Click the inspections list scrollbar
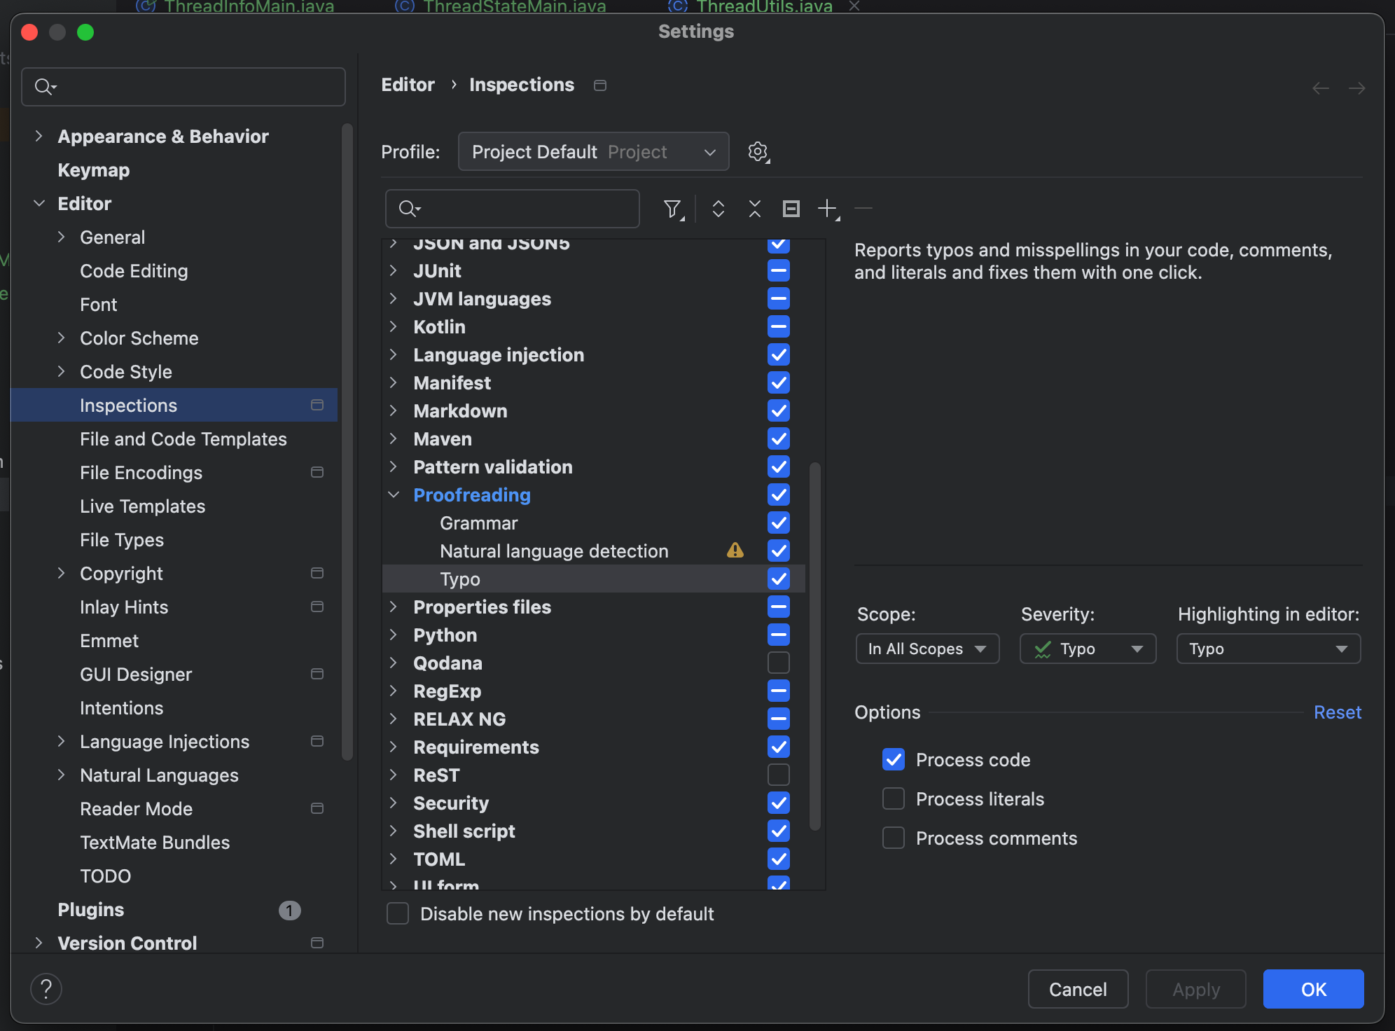Screen dimensions: 1395x1031 coord(814,644)
